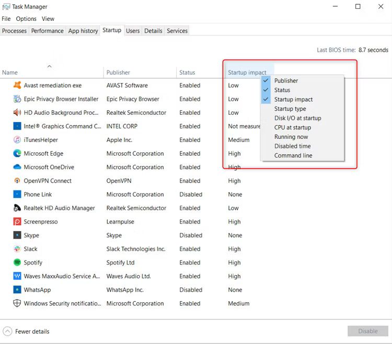This screenshot has height=344, width=392.
Task: Click the Epic Privacy Browser Installer icon
Action: [17, 99]
